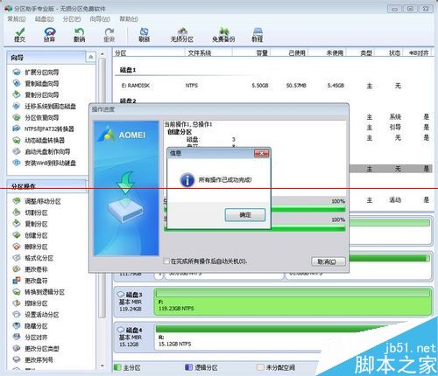Select 格式化分区 operation
438x376 pixels.
click(x=33, y=258)
